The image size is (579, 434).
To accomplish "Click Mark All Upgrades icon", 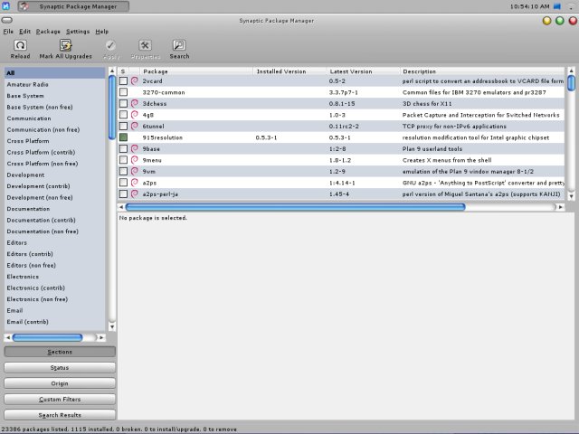I will [x=65, y=45].
